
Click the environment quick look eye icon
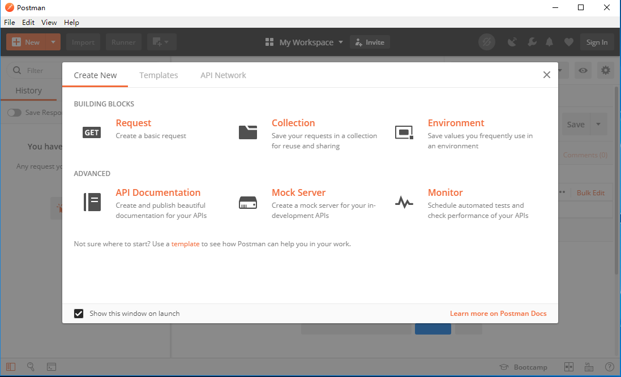tap(583, 71)
